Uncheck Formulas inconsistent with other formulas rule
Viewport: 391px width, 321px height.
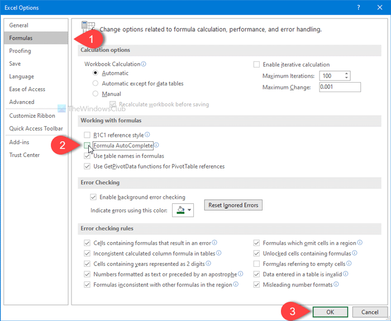(87, 285)
